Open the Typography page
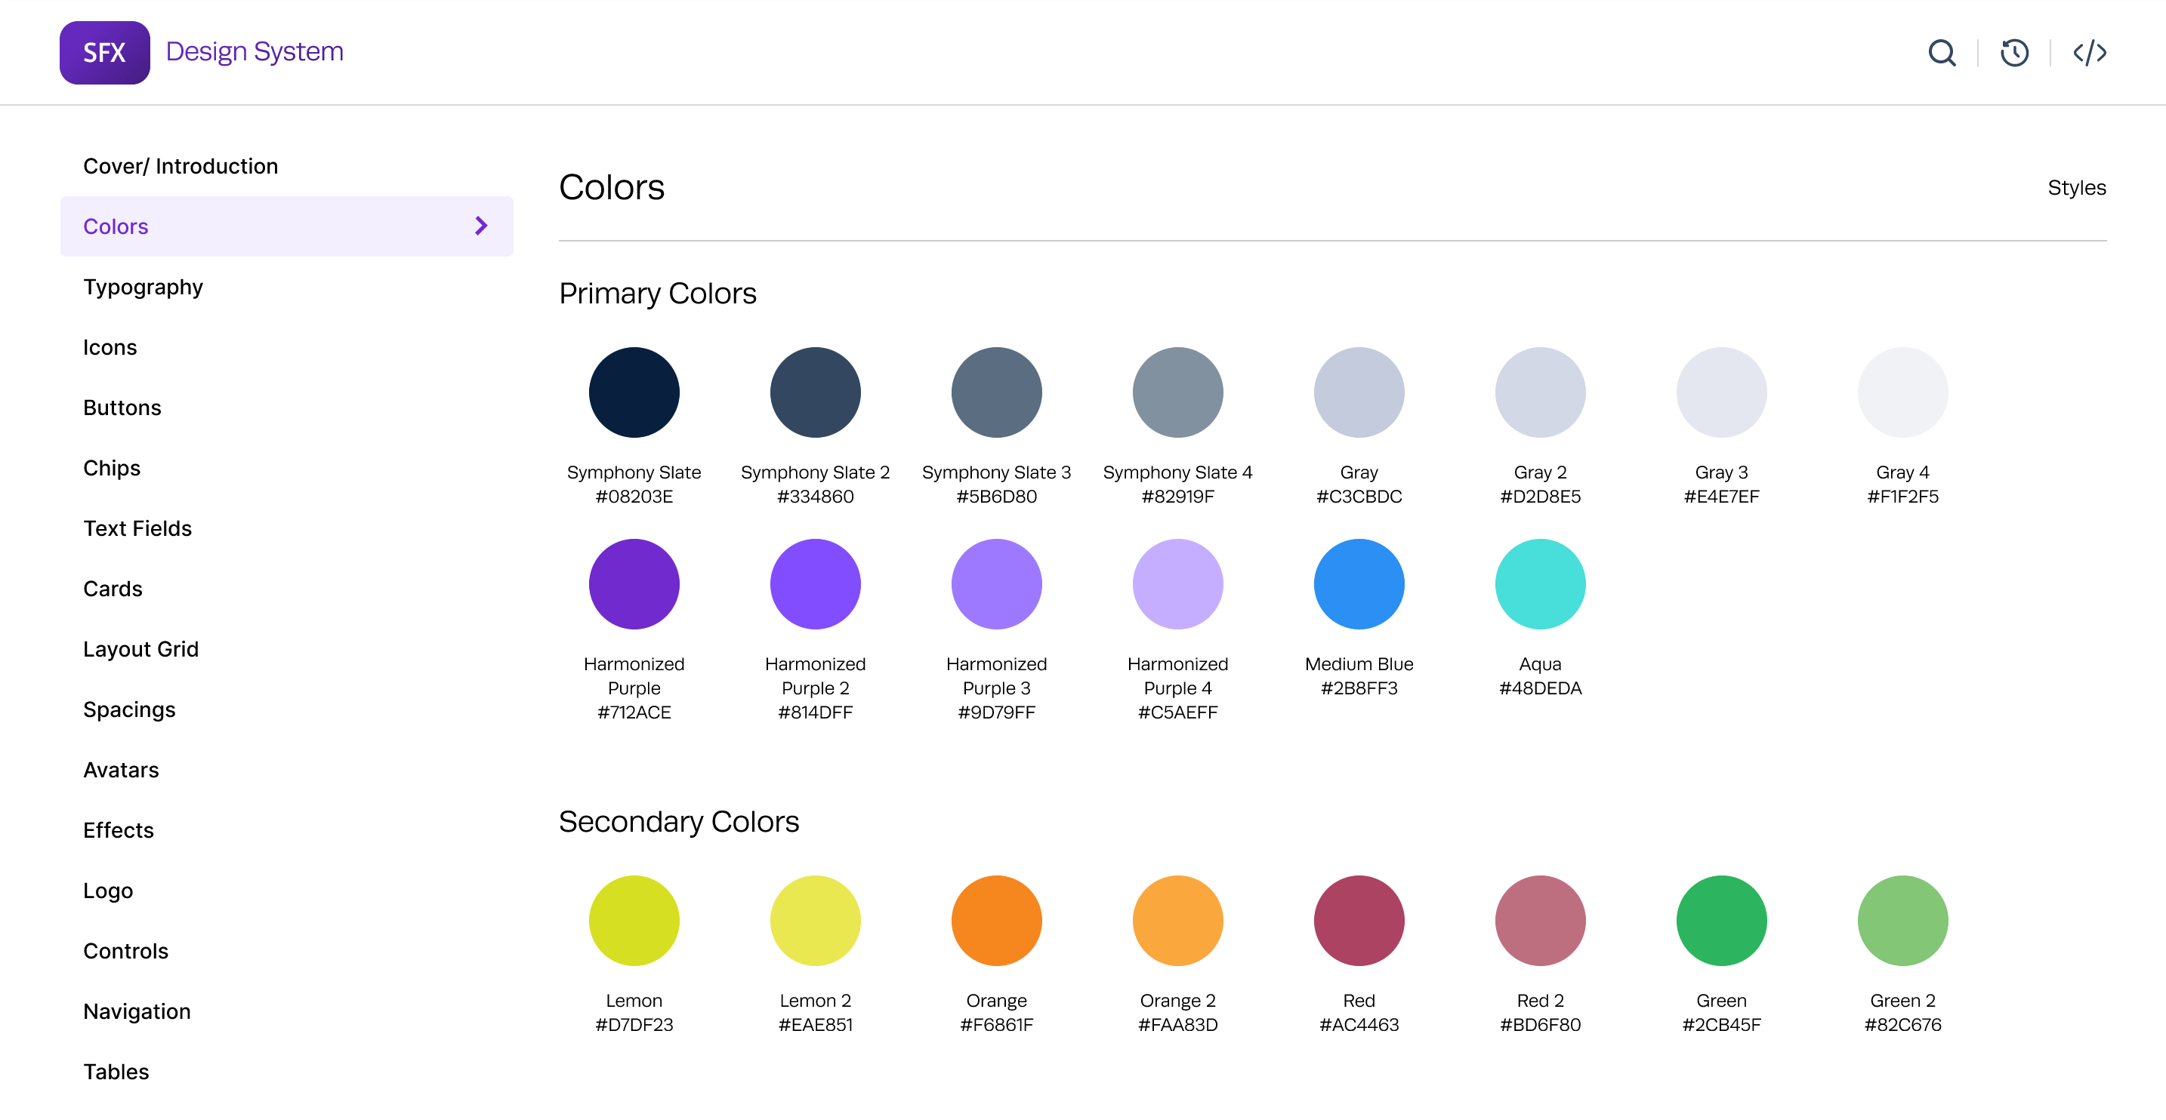The image size is (2166, 1120). pyautogui.click(x=143, y=287)
